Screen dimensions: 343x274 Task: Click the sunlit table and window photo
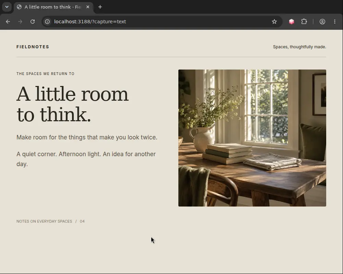tap(252, 138)
